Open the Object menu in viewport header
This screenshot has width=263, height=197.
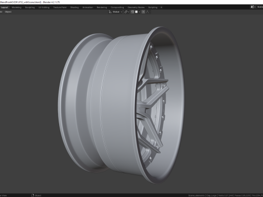(8, 12)
